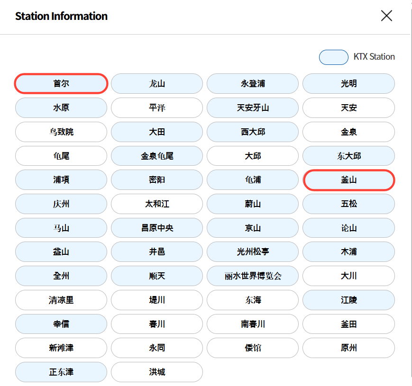412x386 pixels.
Task: Choose the 水原 station option
Action: point(61,108)
